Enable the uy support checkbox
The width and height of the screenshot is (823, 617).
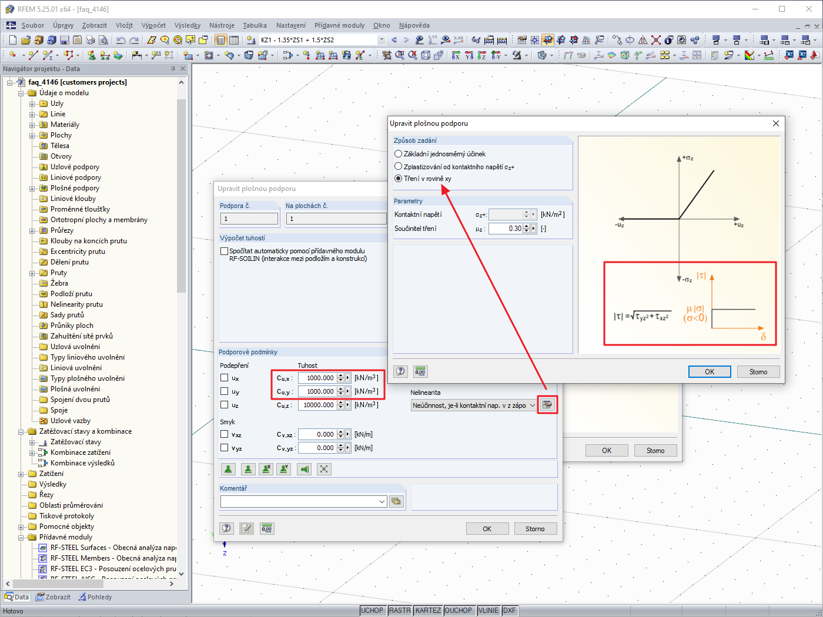[x=224, y=391]
